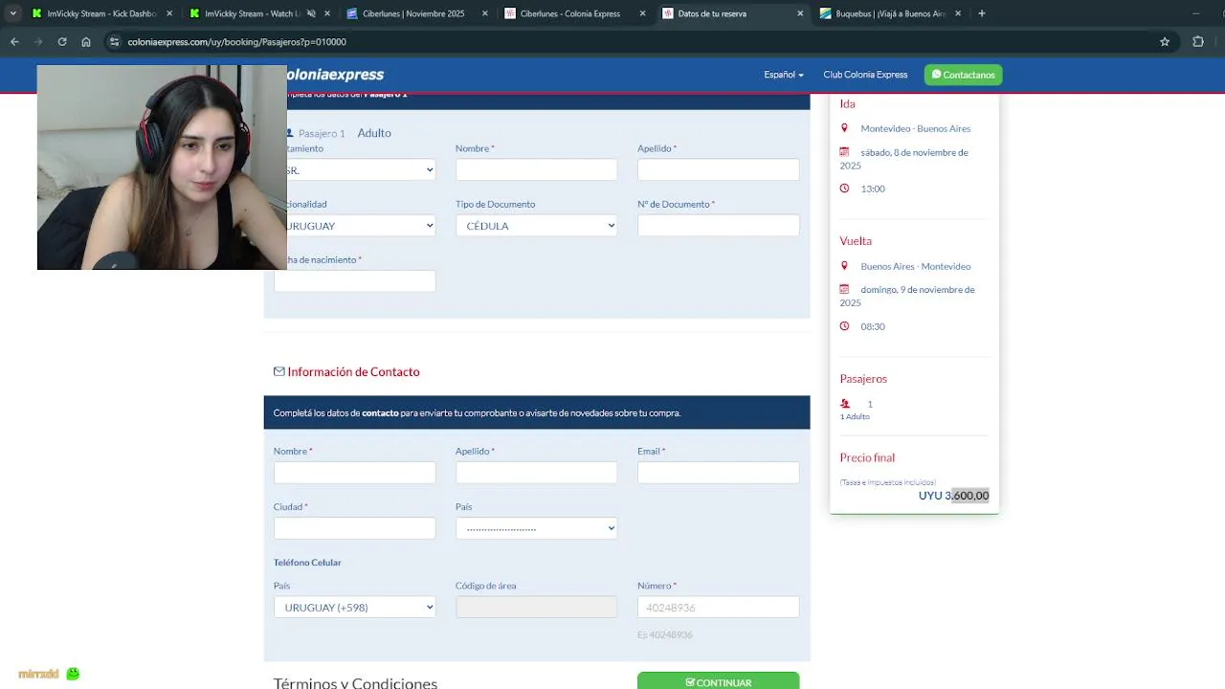Open phone country URUGUAY (+598) dropdown

coord(354,607)
